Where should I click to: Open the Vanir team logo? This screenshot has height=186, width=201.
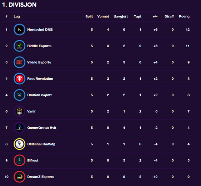coord(20,111)
